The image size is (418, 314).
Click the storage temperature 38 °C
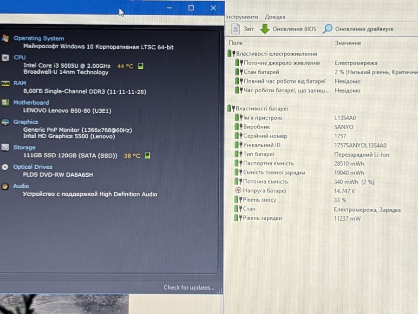[132, 155]
